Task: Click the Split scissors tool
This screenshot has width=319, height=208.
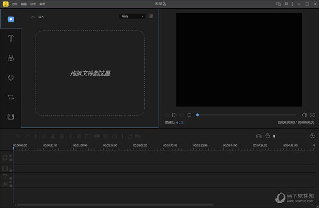Action: tap(53, 136)
